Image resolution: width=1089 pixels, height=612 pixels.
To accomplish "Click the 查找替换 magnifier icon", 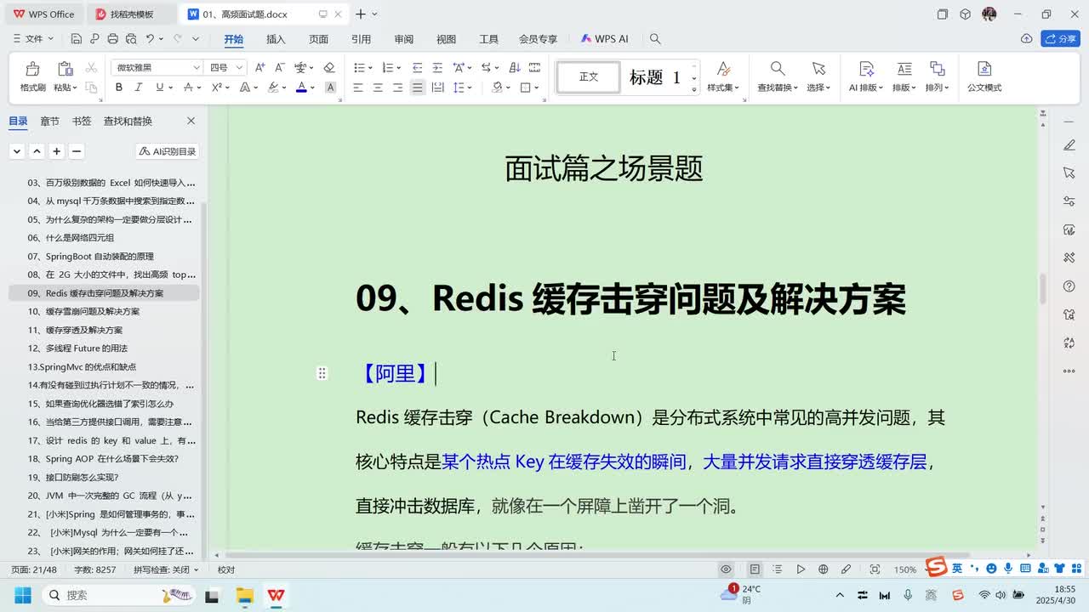I will click(x=778, y=69).
